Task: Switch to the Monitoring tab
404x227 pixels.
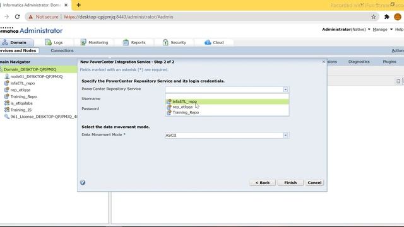Action: [94, 42]
